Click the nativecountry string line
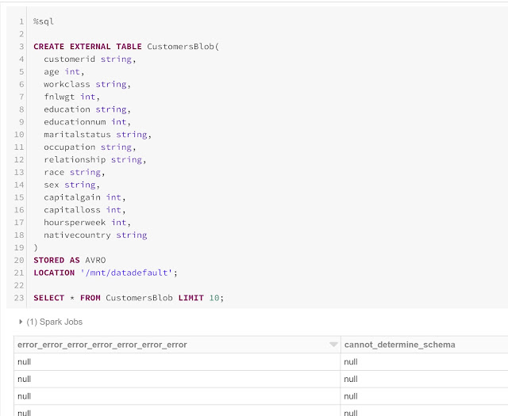508x416 pixels. [95, 235]
